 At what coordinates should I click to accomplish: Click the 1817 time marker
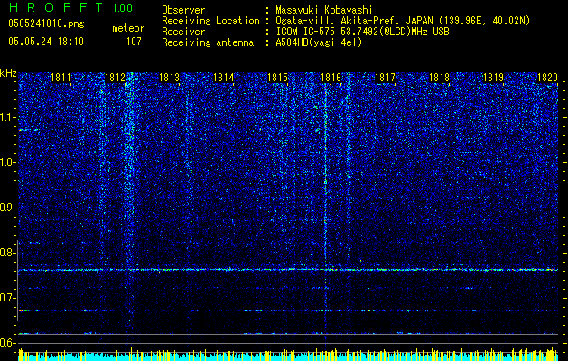(x=385, y=77)
